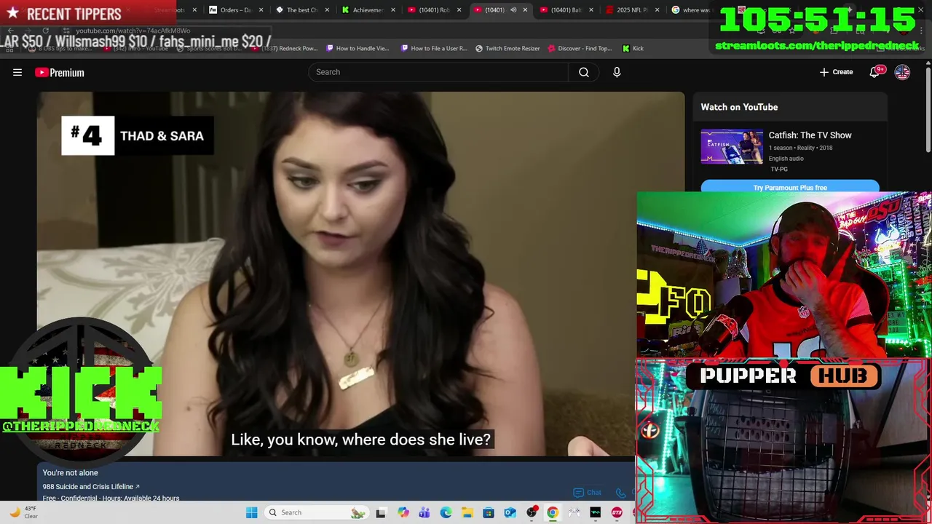This screenshot has height=524, width=932.
Task: Submit search with magnifier button
Action: click(583, 72)
